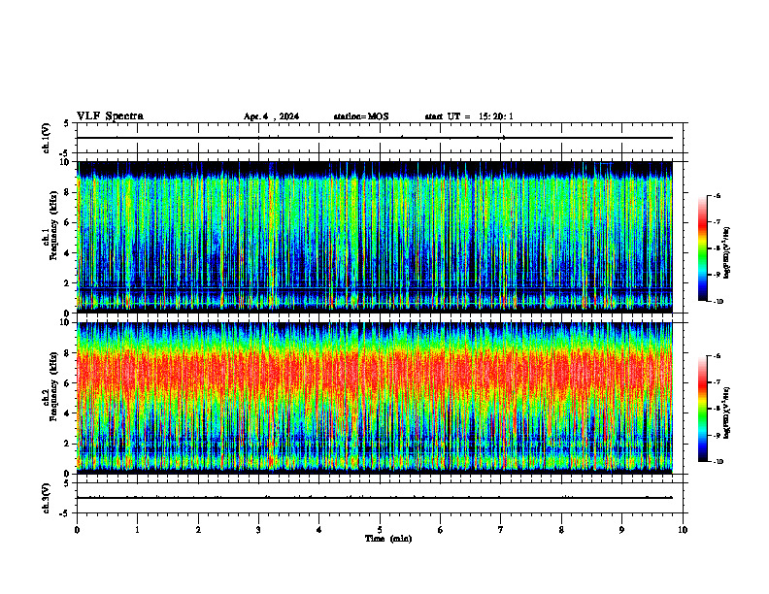This screenshot has height=594, width=769.
Task: Click the ch.1 "Frequency (kHz)" axis label
Action: coord(51,225)
